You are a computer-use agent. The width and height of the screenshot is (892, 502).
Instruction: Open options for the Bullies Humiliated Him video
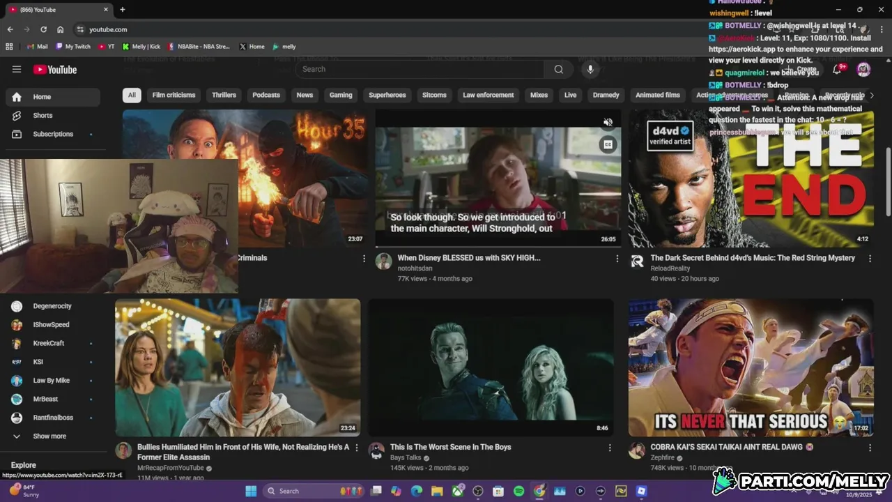pyautogui.click(x=357, y=448)
